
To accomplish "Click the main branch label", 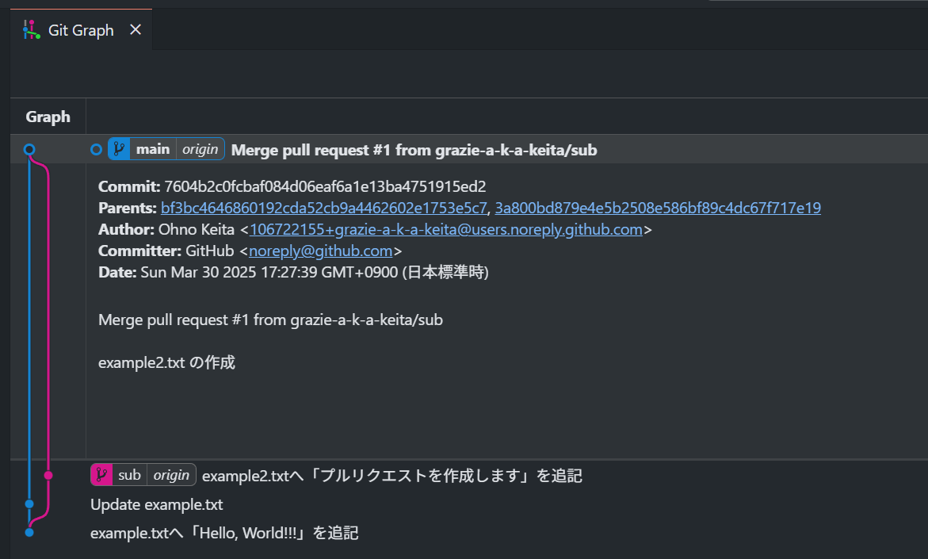I will 153,148.
